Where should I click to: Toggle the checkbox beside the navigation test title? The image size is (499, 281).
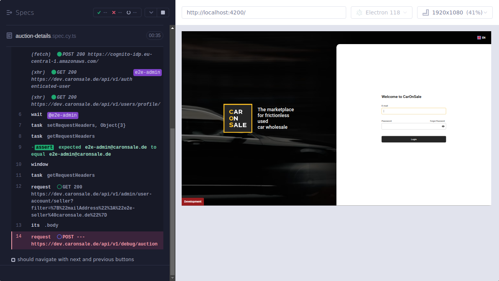click(x=13, y=260)
